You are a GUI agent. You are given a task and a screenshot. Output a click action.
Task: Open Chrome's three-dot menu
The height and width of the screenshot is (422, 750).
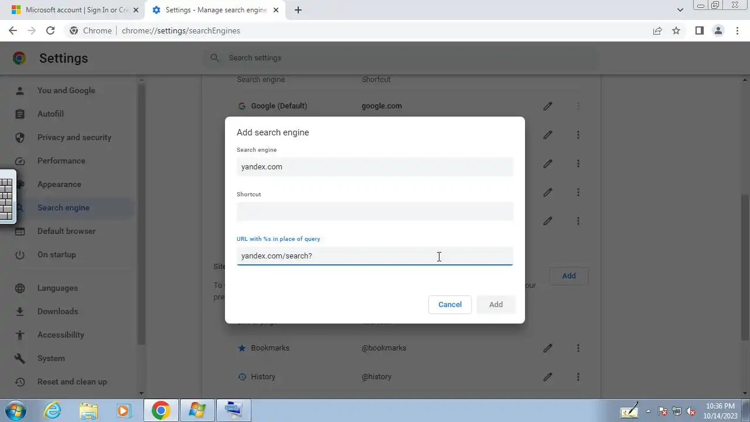tap(737, 30)
